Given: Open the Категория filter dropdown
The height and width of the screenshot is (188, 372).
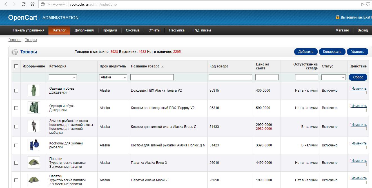Looking at the screenshot, I should tap(63, 77).
